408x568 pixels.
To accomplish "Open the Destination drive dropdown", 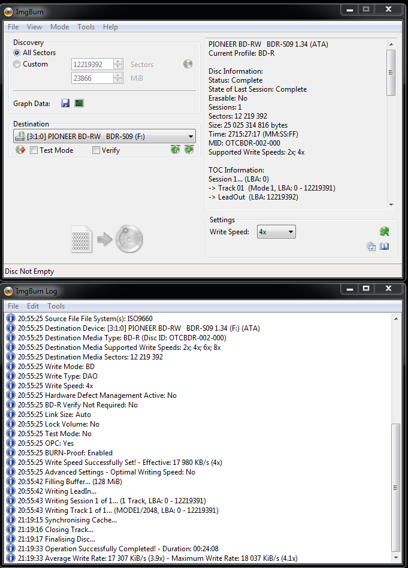I will pyautogui.click(x=104, y=137).
